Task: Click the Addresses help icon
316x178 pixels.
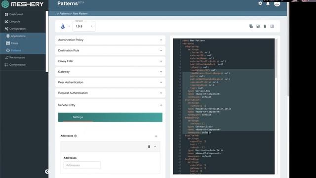Action: [x=76, y=136]
